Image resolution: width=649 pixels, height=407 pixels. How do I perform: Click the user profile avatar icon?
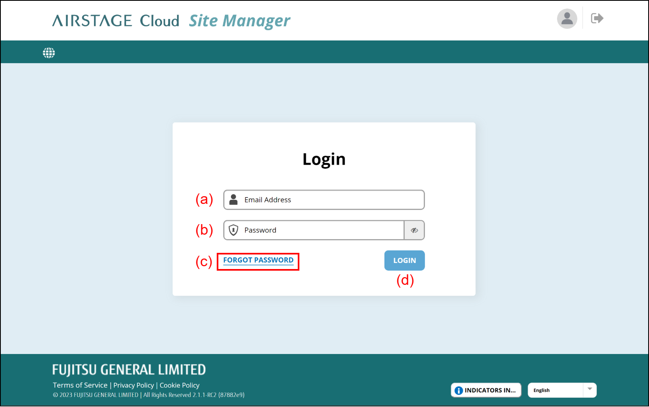[567, 19]
